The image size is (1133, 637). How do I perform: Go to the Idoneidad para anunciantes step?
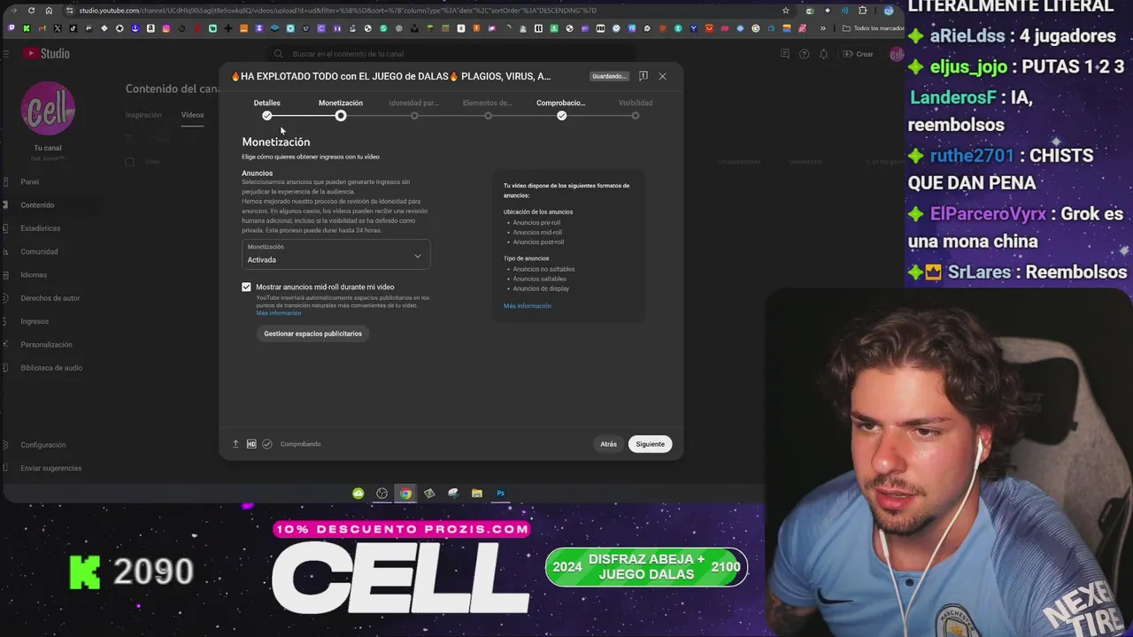pyautogui.click(x=414, y=109)
